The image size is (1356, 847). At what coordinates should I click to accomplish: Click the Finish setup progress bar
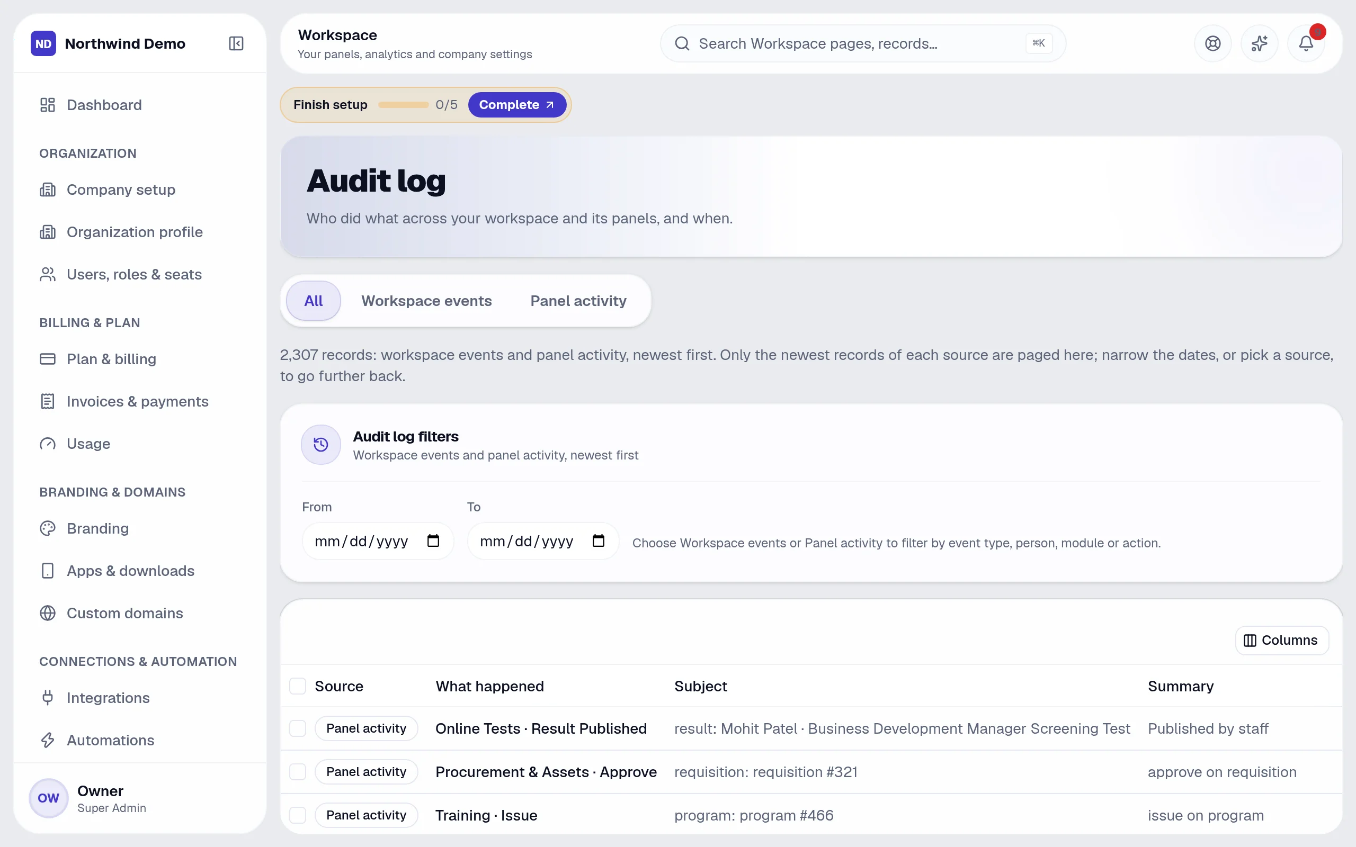tap(404, 105)
